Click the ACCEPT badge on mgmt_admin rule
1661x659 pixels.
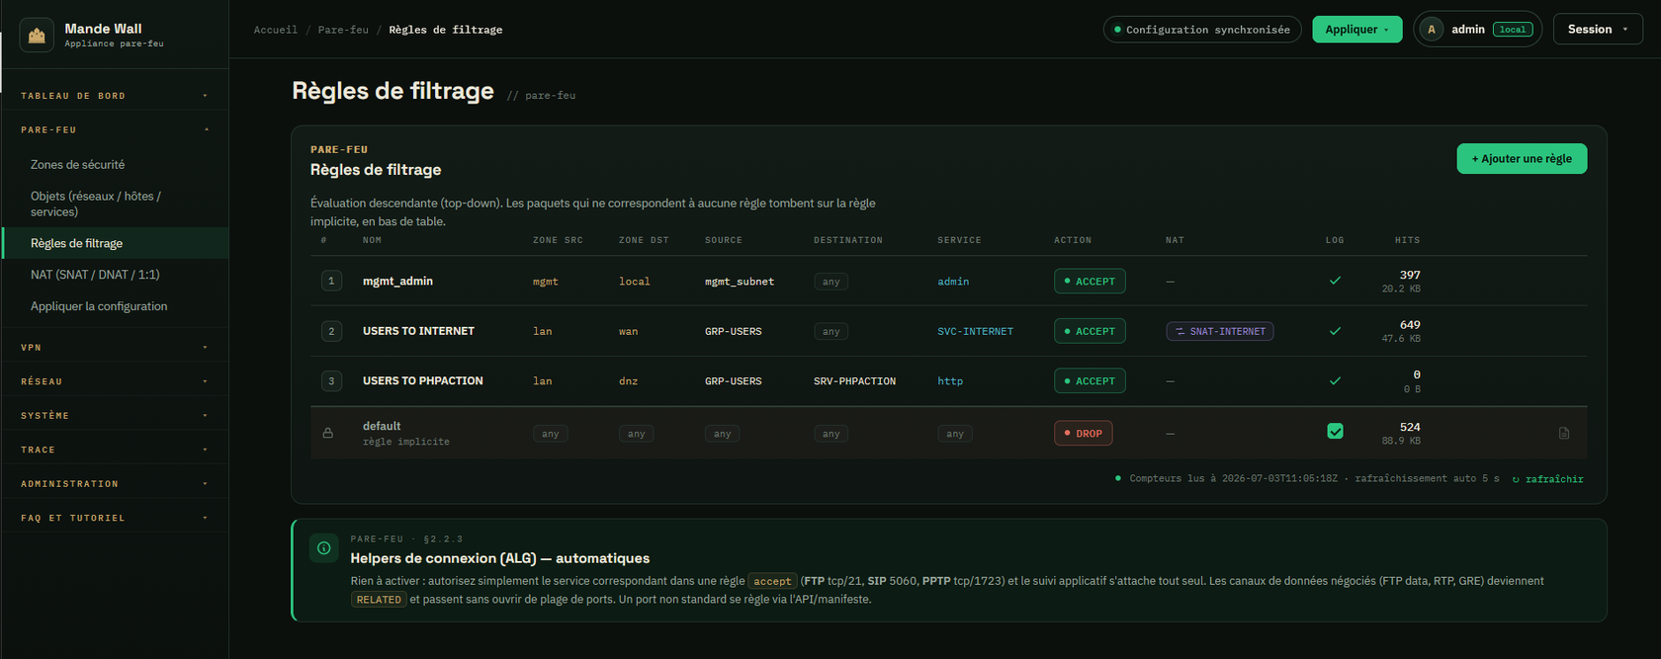(x=1090, y=281)
